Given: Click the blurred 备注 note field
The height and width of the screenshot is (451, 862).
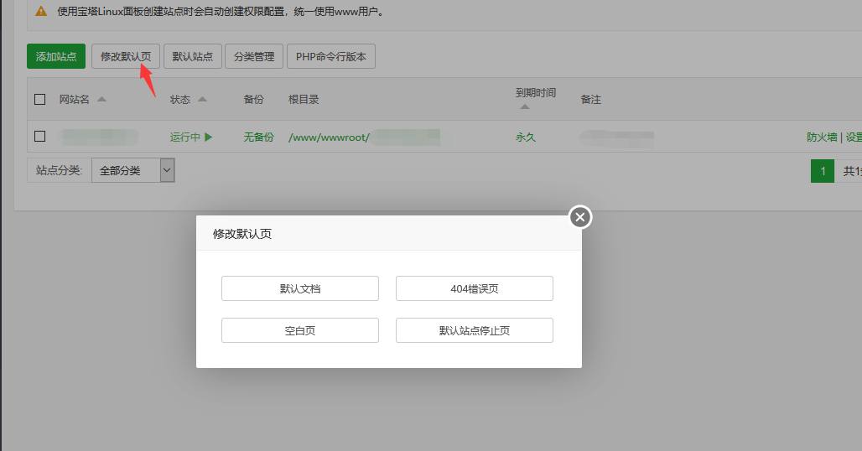Looking at the screenshot, I should click(x=617, y=138).
